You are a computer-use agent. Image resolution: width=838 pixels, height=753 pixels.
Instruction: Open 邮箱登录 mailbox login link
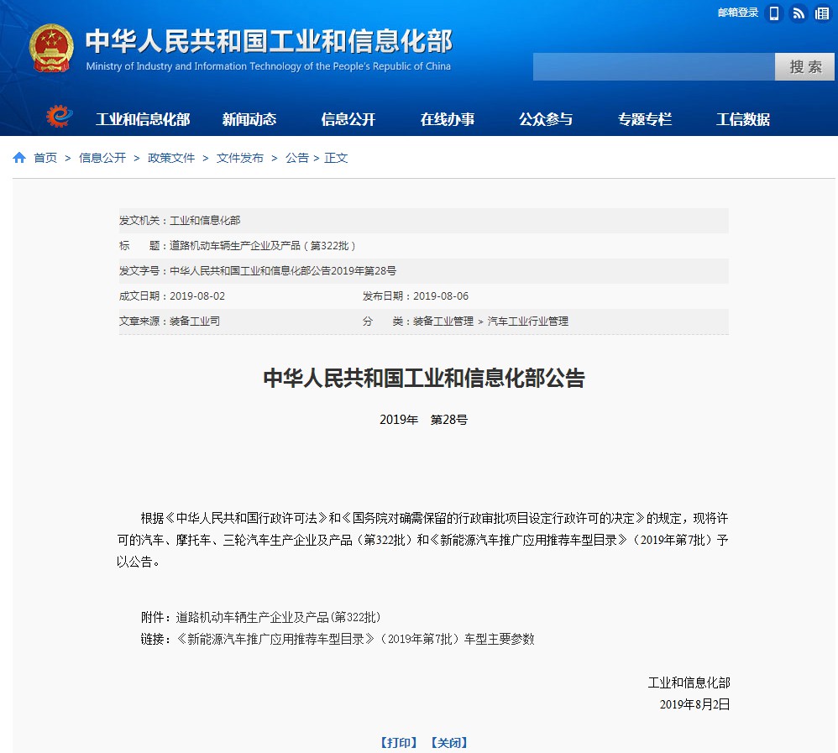pyautogui.click(x=737, y=13)
